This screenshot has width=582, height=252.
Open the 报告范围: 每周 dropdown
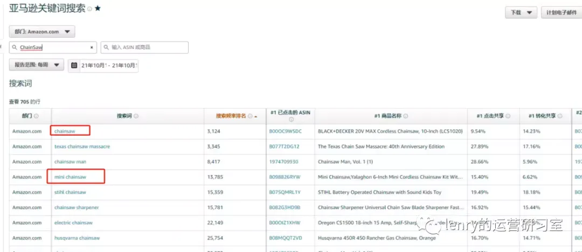click(37, 65)
